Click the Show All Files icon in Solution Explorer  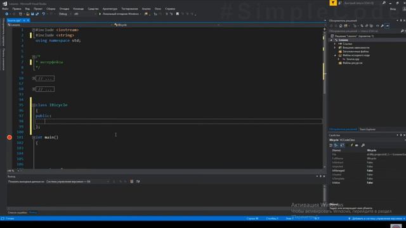(x=371, y=26)
